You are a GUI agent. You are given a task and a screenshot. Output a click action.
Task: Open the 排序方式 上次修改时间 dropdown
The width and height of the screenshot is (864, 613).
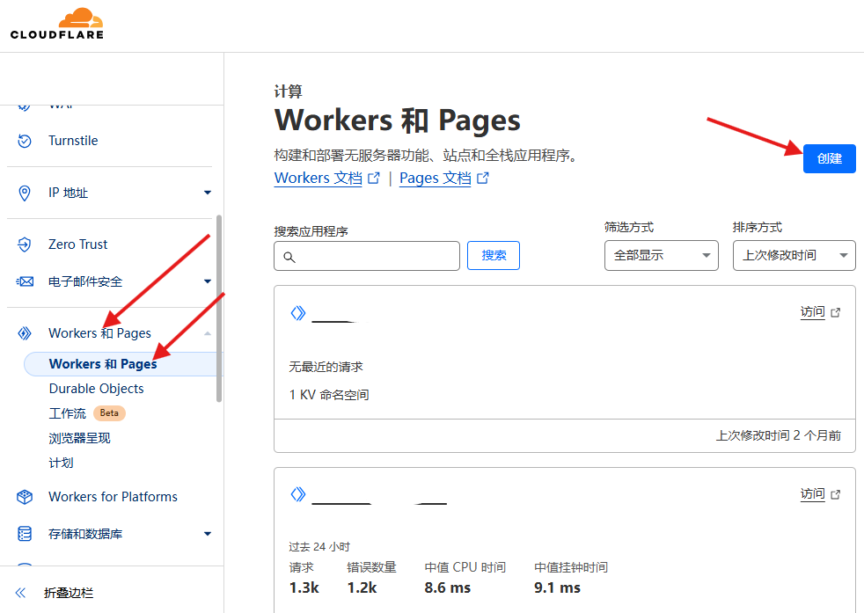(x=794, y=256)
